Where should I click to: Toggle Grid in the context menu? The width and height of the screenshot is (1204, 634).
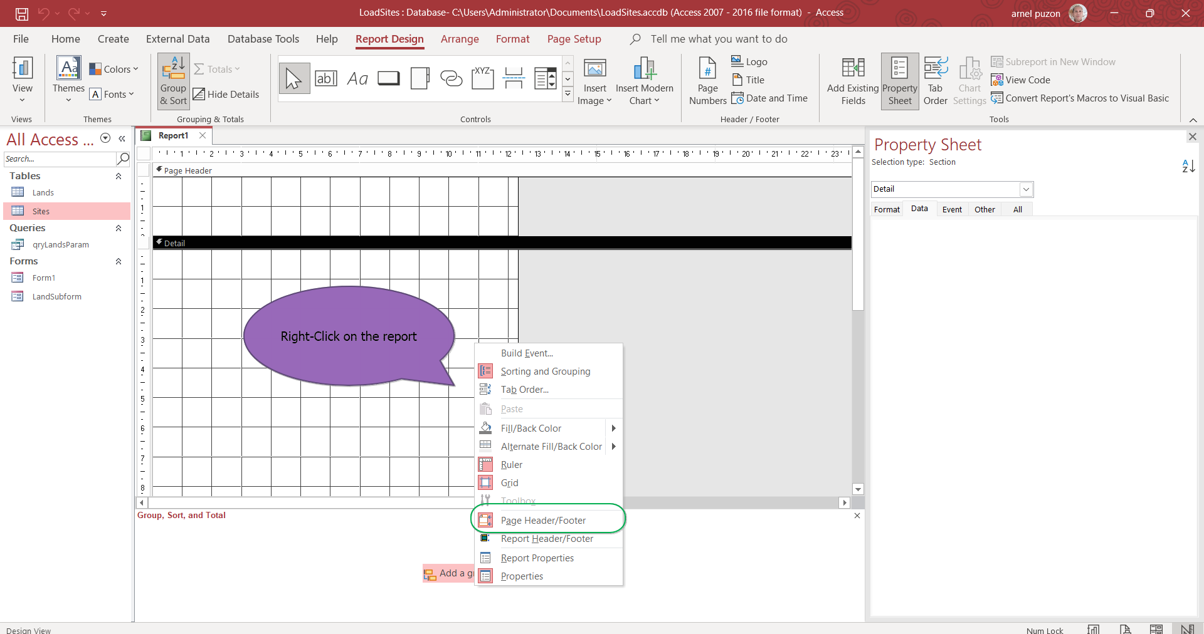509,483
